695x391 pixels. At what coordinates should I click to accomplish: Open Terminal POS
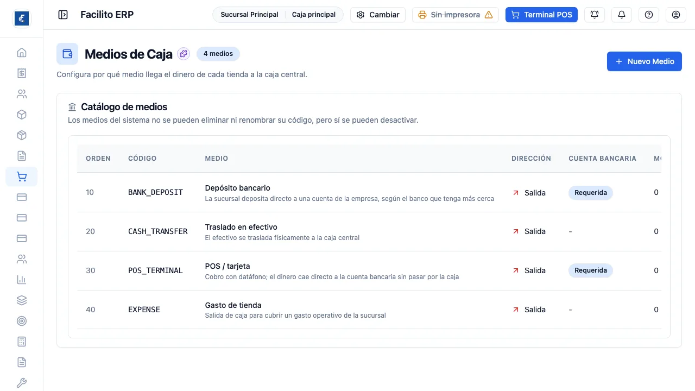click(541, 15)
